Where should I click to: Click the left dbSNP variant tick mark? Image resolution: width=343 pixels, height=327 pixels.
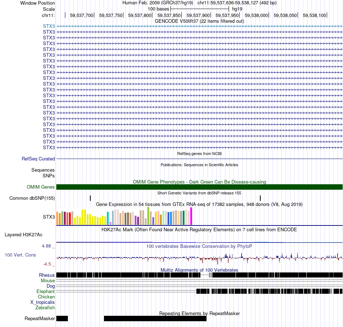(x=90, y=198)
